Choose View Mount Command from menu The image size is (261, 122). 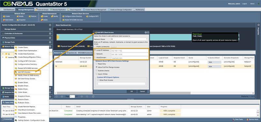point(27,110)
